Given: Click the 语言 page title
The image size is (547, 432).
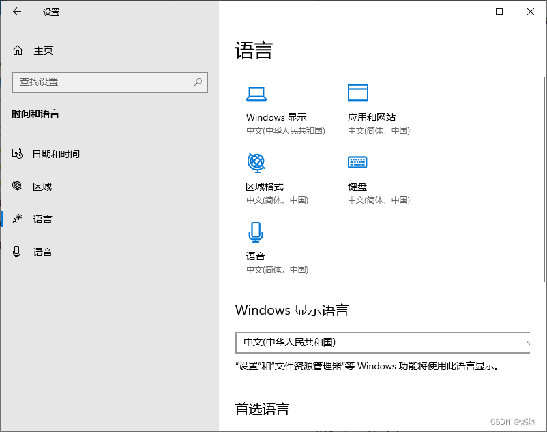Looking at the screenshot, I should coord(254,50).
